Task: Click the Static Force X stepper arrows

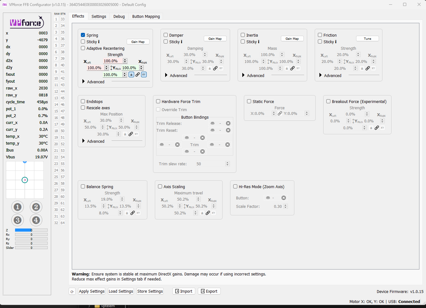Action: point(274,113)
